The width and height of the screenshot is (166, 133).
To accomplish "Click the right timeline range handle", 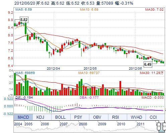I will tap(164, 126).
